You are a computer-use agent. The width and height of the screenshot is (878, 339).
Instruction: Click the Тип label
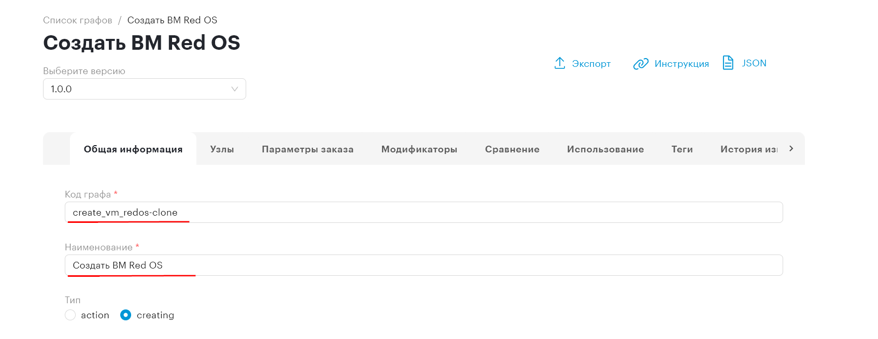[x=73, y=300]
